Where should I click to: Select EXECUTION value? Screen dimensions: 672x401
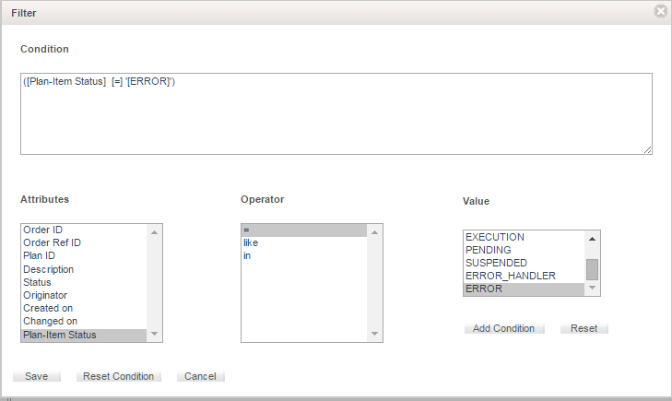[x=495, y=237]
